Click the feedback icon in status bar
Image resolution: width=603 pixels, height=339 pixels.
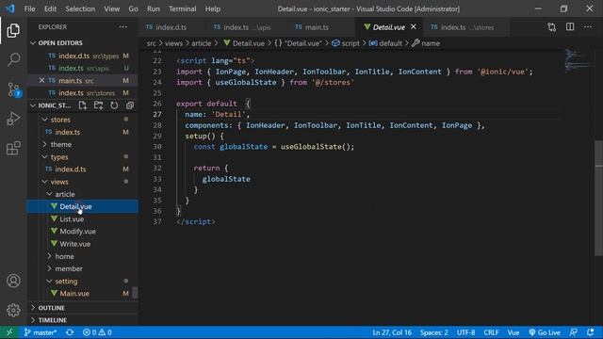coord(574,332)
